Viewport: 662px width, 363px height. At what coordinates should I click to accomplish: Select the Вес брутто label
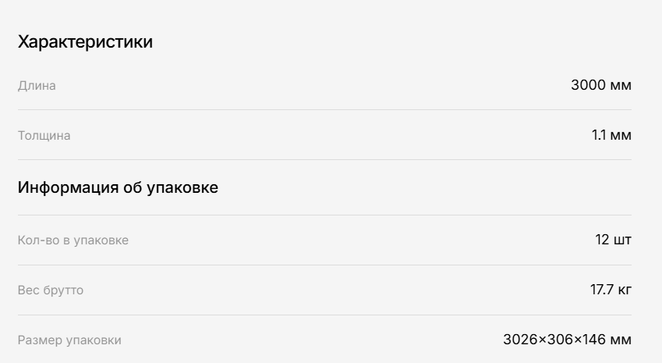tap(51, 290)
